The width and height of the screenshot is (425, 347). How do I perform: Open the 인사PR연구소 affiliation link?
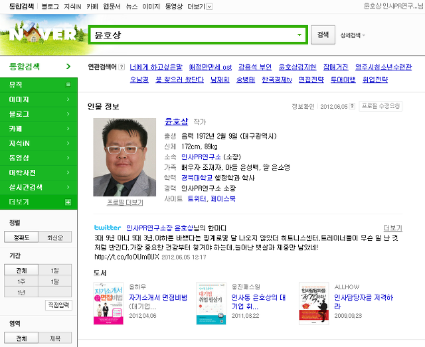point(201,157)
